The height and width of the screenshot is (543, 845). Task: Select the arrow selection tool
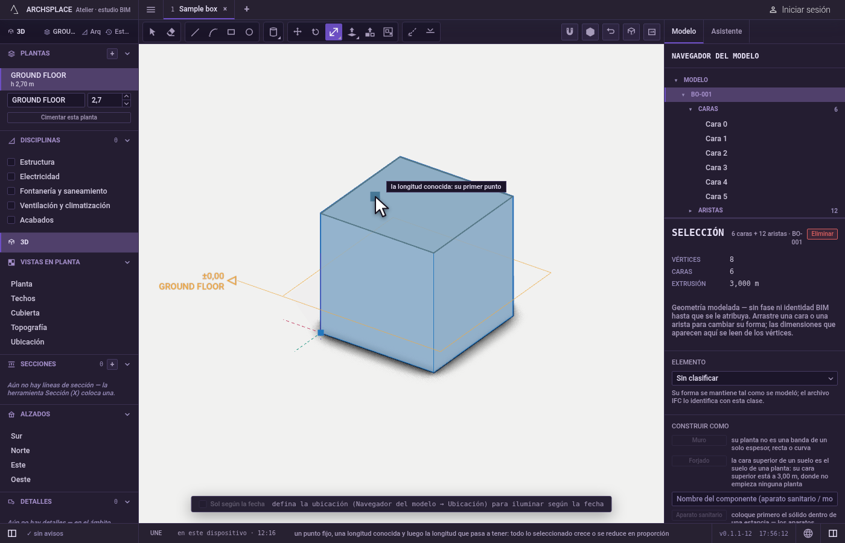pyautogui.click(x=152, y=32)
